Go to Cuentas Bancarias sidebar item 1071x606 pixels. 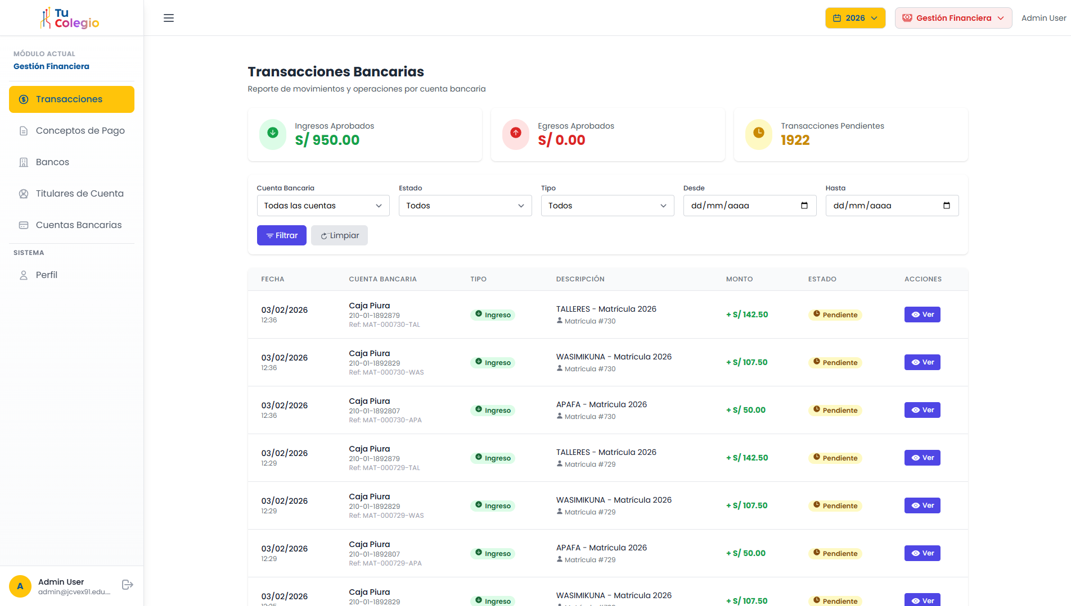pos(79,225)
